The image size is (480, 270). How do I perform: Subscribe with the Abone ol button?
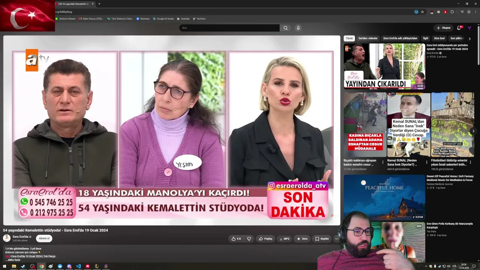click(x=44, y=238)
